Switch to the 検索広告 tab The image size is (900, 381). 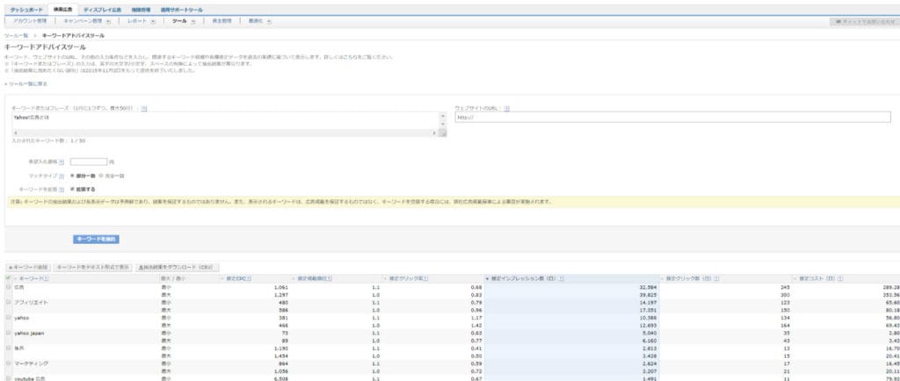63,10
